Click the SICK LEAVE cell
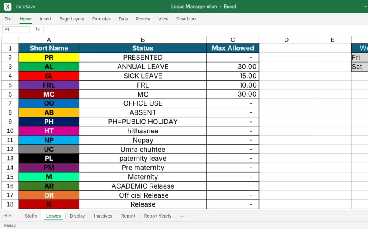The width and height of the screenshot is (368, 229). (x=143, y=76)
